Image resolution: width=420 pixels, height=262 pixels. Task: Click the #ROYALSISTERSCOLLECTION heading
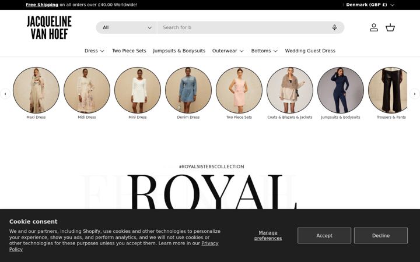212,167
